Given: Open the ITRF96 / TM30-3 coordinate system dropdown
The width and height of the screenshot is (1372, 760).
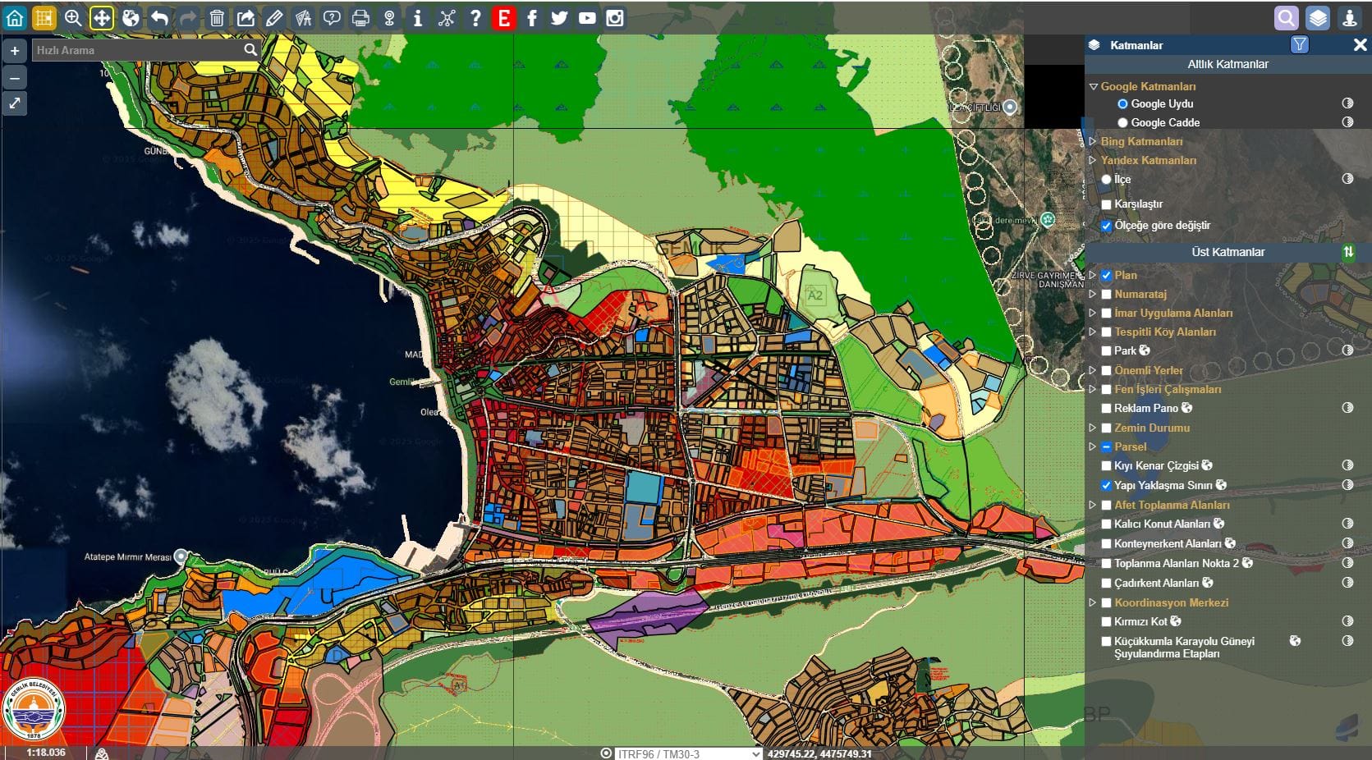Looking at the screenshot, I should (x=688, y=753).
